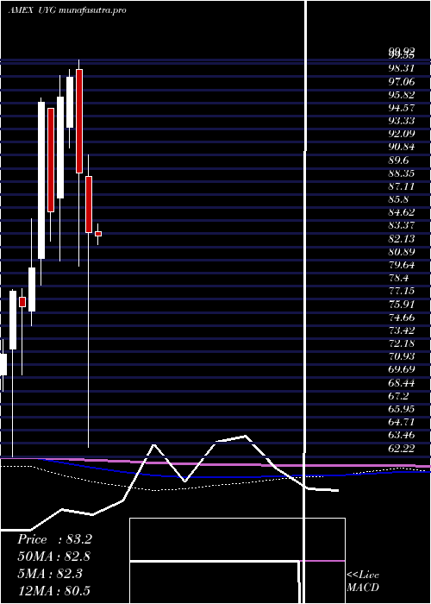Pick the 92.09 axis value

[402, 134]
